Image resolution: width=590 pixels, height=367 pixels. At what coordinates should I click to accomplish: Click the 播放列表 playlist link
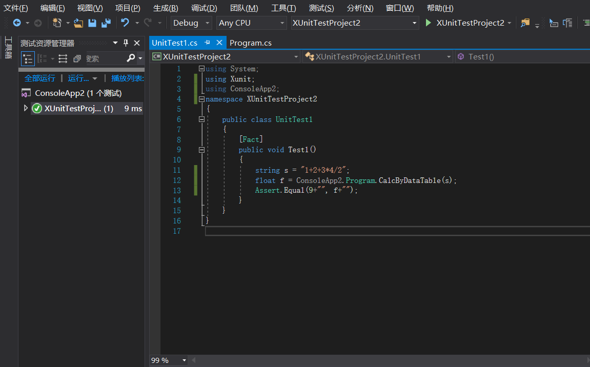pyautogui.click(x=128, y=78)
